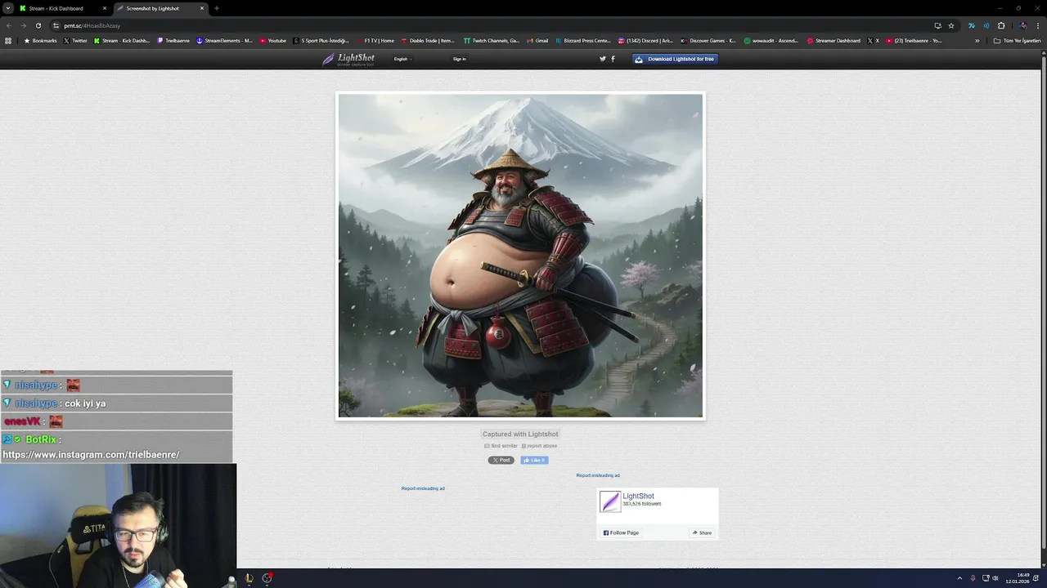Click Download Lightshot for free button
Viewport: 1047px width, 588px height.
pyautogui.click(x=675, y=59)
